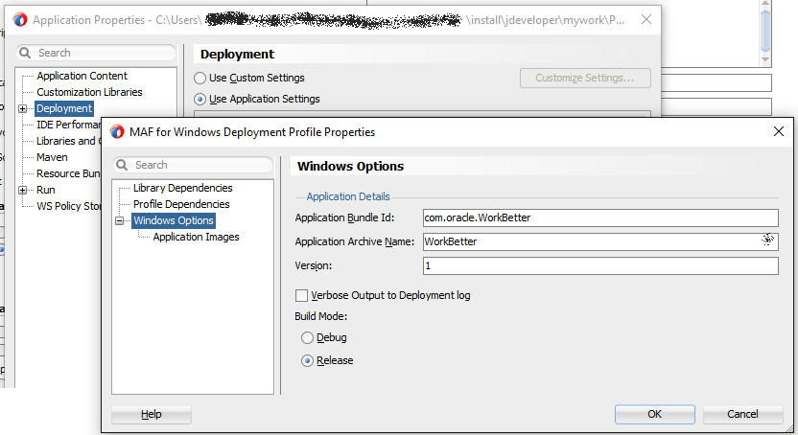Click the Customize Settings button
This screenshot has height=435, width=798.
point(585,79)
